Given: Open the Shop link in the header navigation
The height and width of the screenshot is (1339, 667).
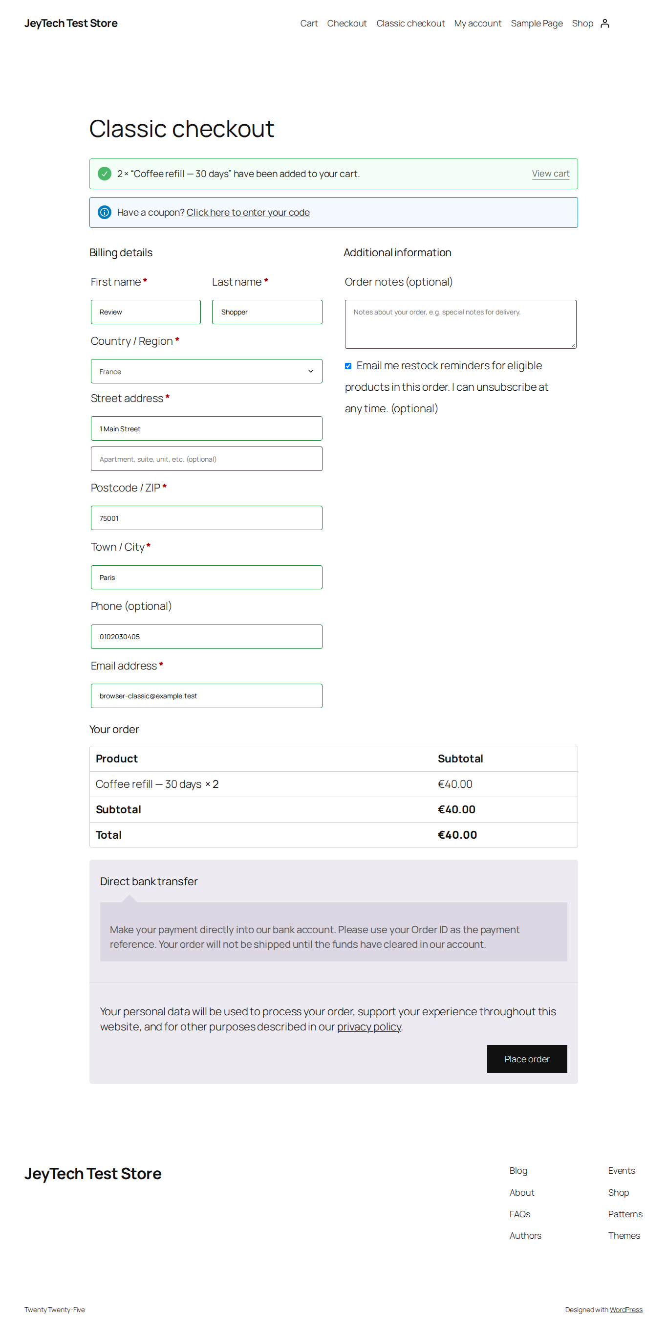Looking at the screenshot, I should (582, 23).
